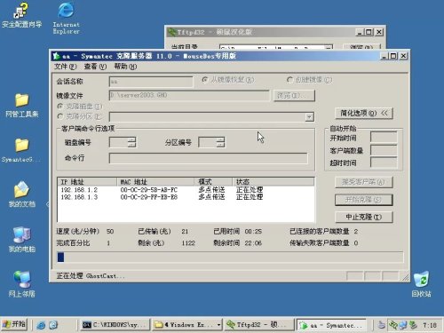444x333 pixels.
Task: Maximize the Tftpd32 window
Action: pyautogui.click(x=369, y=32)
